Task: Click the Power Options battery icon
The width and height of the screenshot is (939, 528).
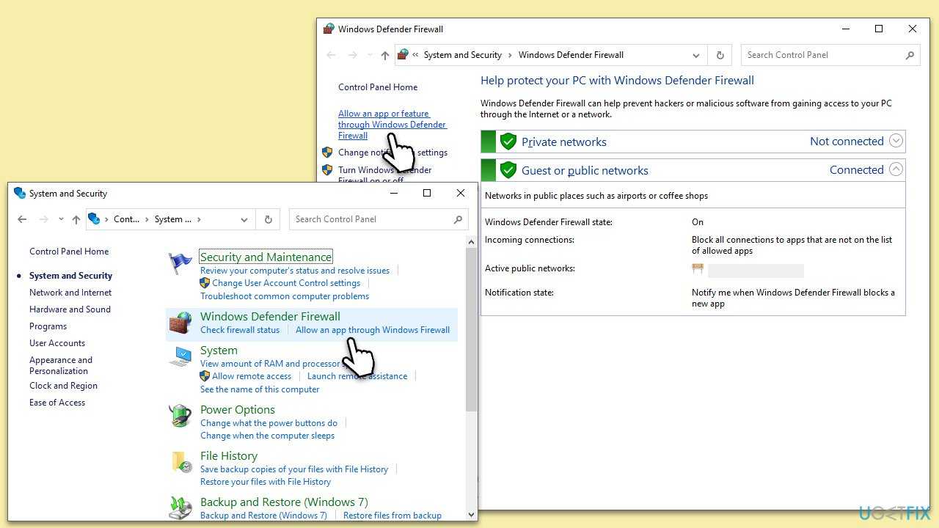Action: pyautogui.click(x=180, y=416)
